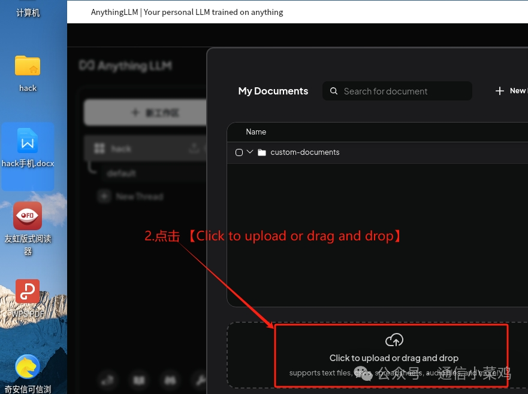Click "Click to upload or drag and drop"
The height and width of the screenshot is (394, 528).
pyautogui.click(x=394, y=358)
